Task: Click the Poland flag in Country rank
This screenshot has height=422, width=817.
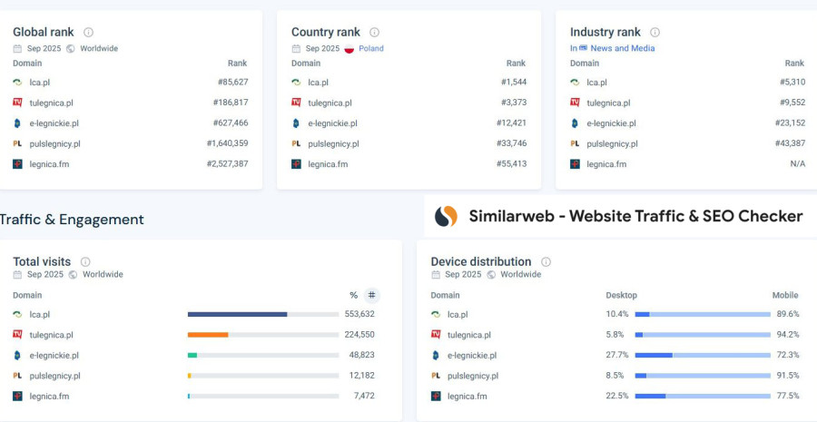Action: pos(349,49)
